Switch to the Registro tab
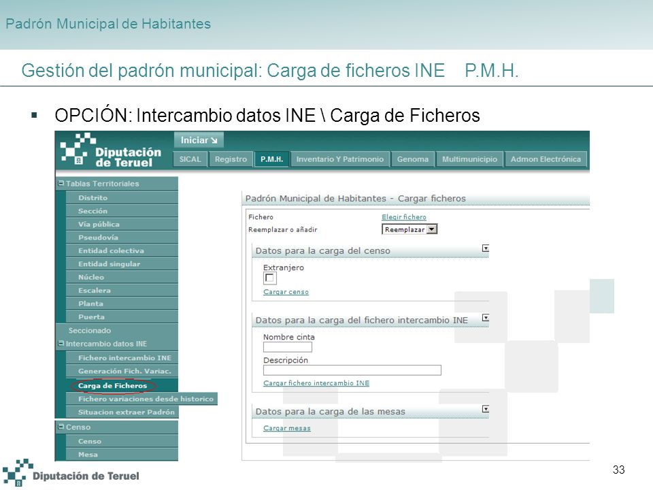This screenshot has height=490, width=653. 231,159
